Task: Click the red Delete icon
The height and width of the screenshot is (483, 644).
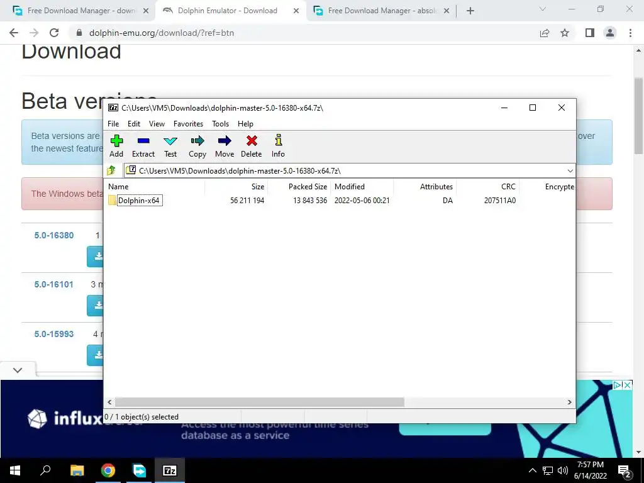Action: (x=252, y=146)
